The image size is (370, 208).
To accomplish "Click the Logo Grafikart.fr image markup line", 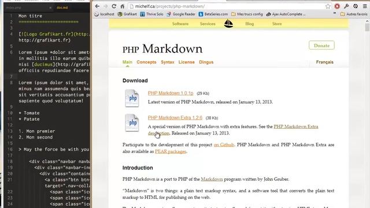I will pos(54,34).
